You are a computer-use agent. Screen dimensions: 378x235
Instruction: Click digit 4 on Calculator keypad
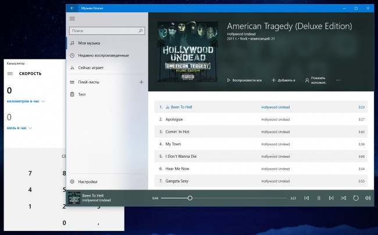pyautogui.click(x=30, y=190)
